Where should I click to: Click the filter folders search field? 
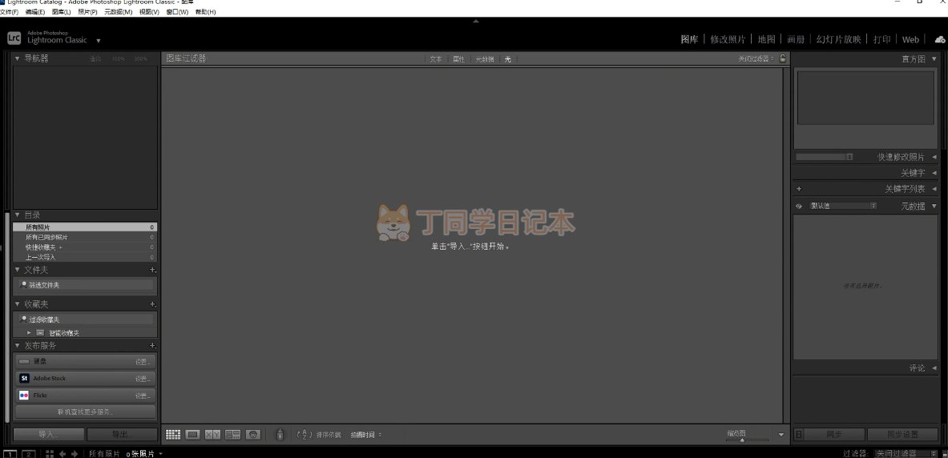[x=85, y=284]
